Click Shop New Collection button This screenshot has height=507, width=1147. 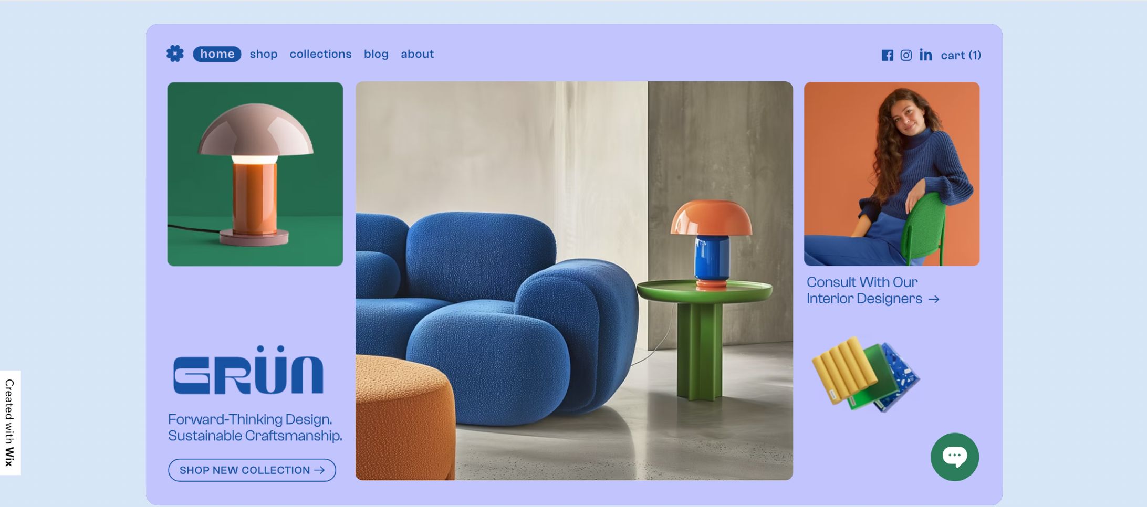[x=252, y=470]
